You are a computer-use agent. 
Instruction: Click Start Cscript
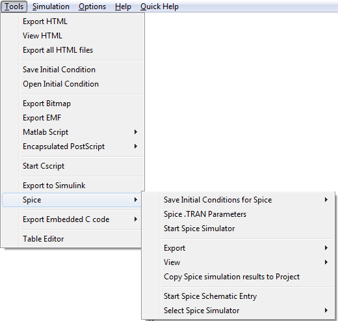pos(73,166)
